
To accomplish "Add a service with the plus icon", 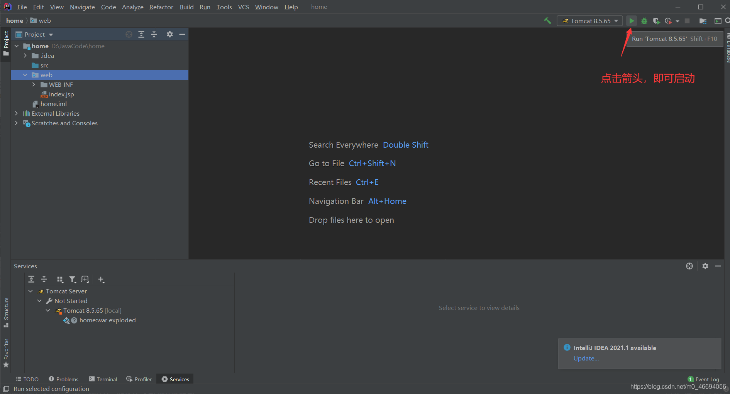I will click(x=101, y=280).
